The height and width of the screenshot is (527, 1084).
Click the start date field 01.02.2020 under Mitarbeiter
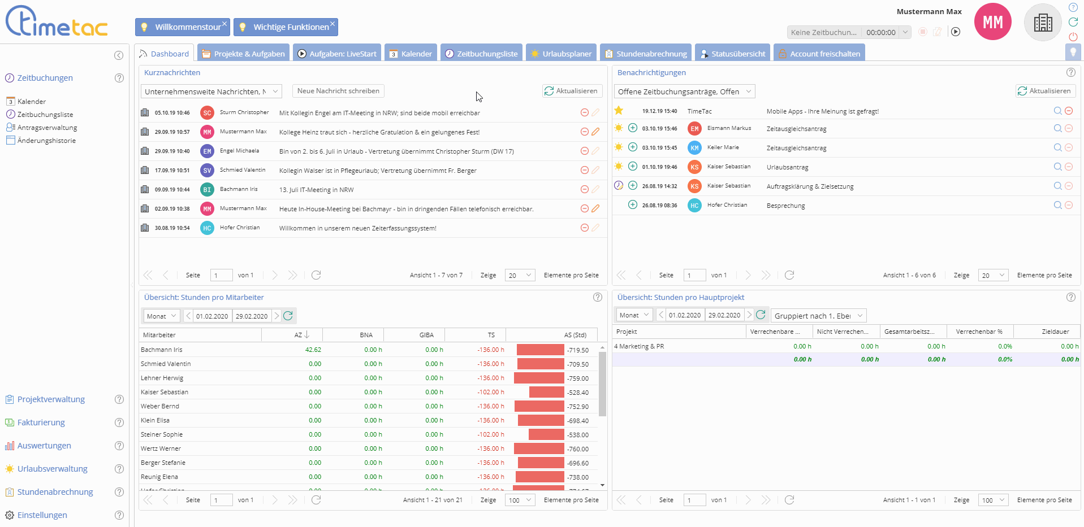(212, 316)
